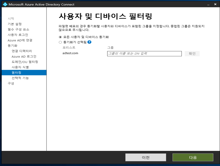Click the Azure AD Connect logo icon
This screenshot has width=220, height=166.
tap(5, 4)
